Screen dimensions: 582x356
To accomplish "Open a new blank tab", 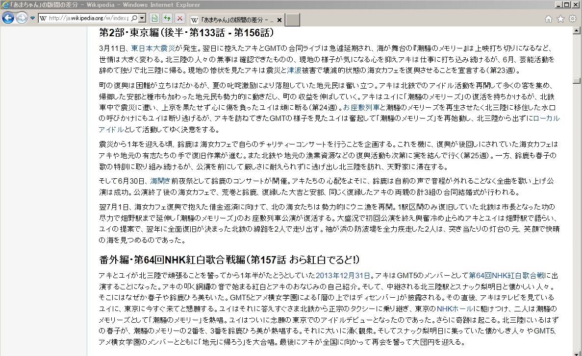I will pos(292,20).
